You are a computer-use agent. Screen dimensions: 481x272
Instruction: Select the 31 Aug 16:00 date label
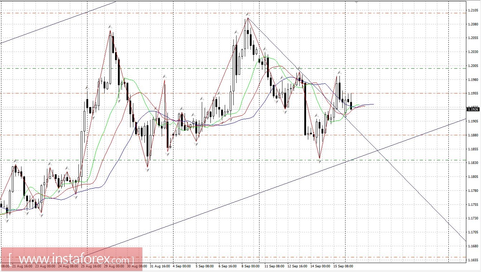coord(160,267)
